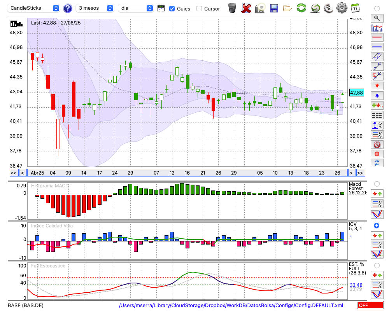Click the 'Last: 42.88 - 27/06/25' text

click(x=56, y=23)
